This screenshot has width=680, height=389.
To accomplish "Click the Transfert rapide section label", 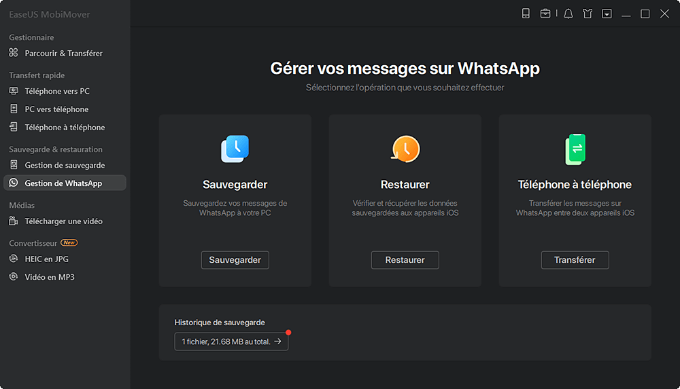I will pyautogui.click(x=37, y=75).
